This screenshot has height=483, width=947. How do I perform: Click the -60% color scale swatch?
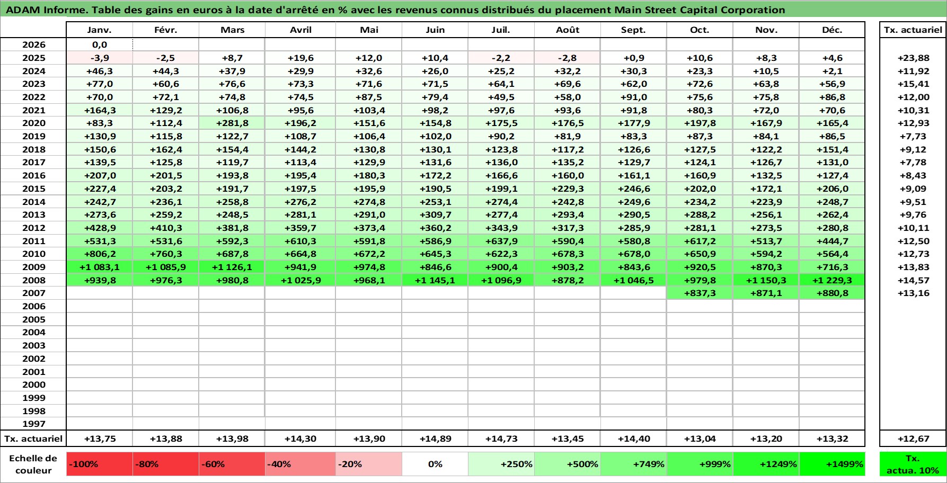point(232,464)
